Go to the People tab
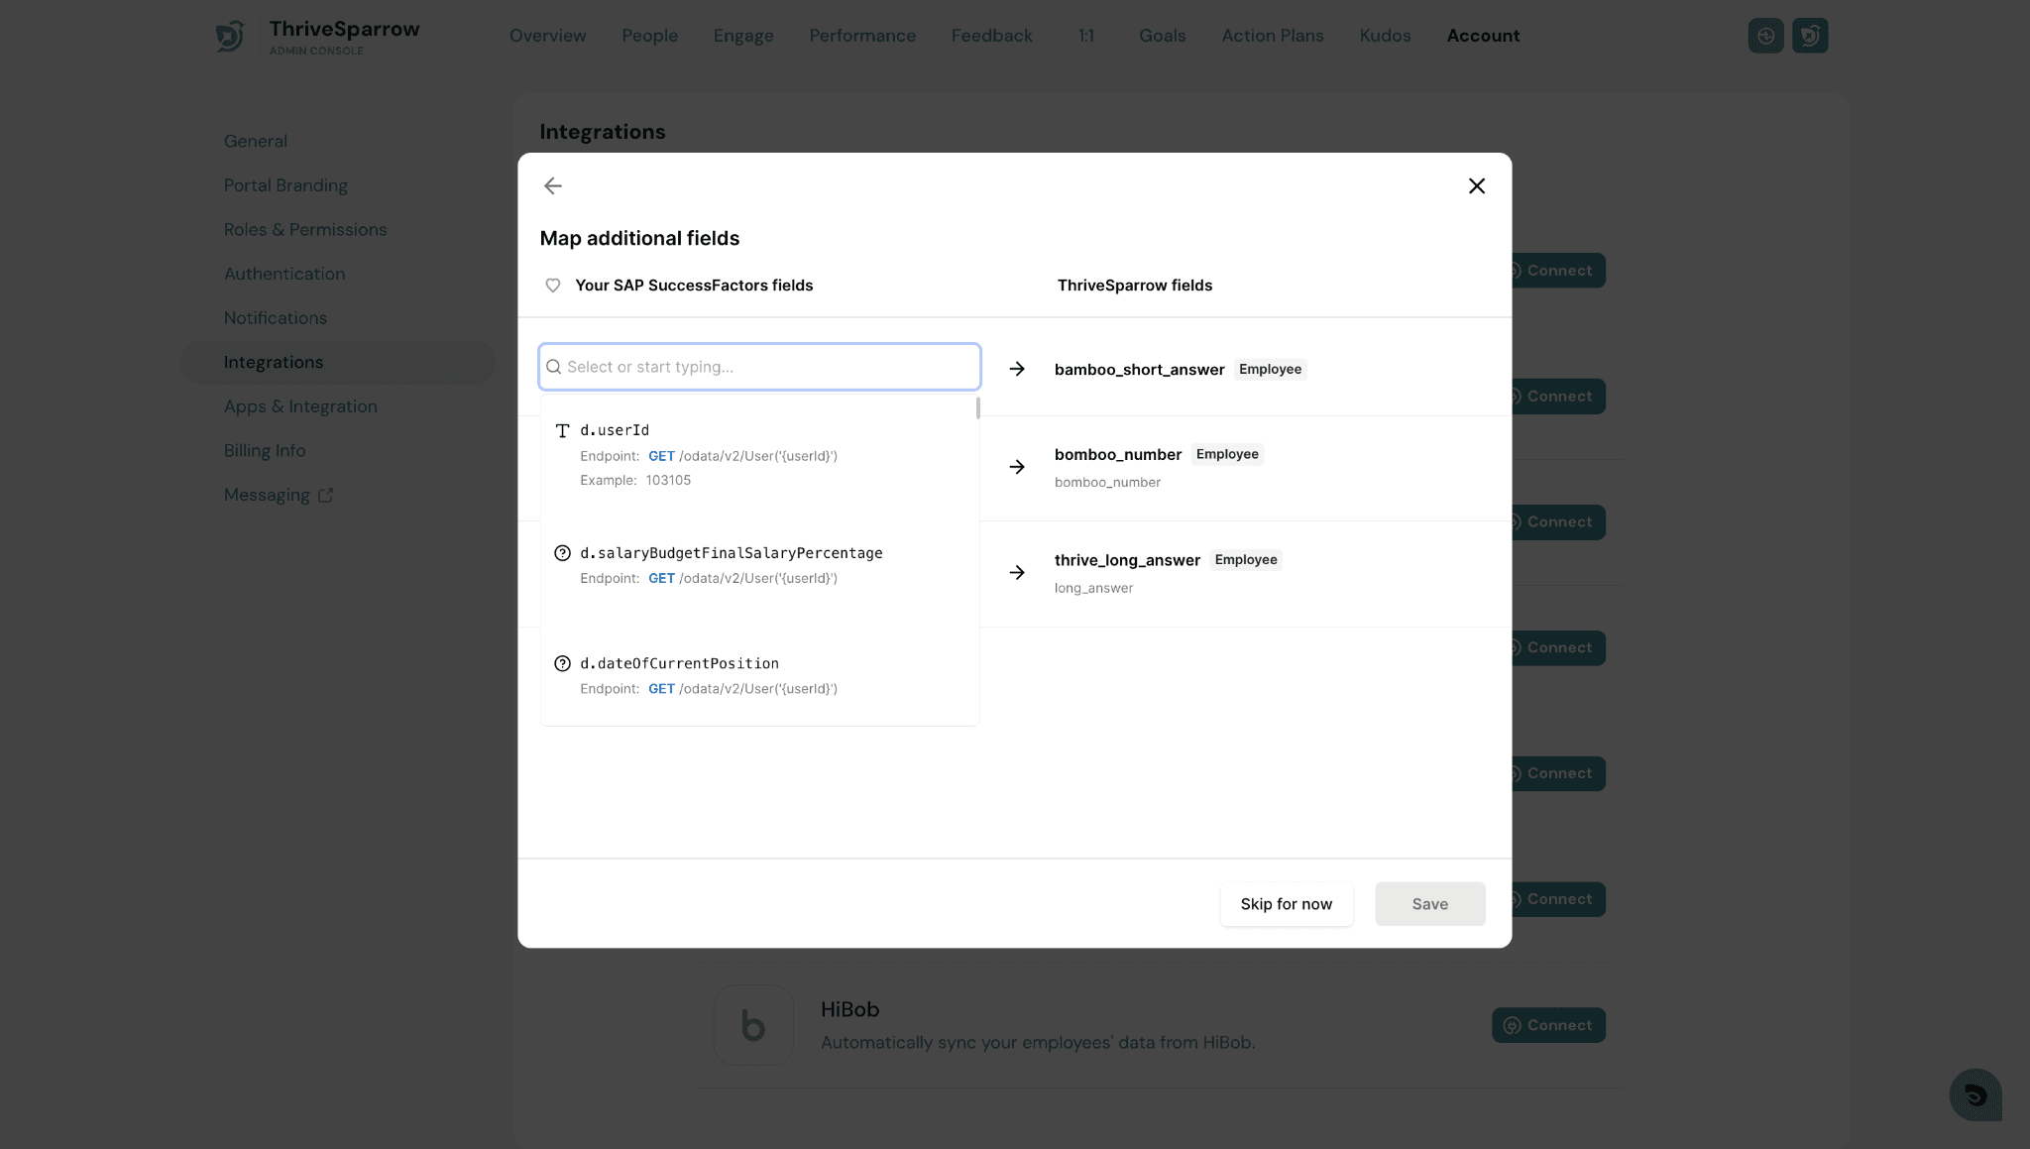The width and height of the screenshot is (2030, 1149). 649,36
